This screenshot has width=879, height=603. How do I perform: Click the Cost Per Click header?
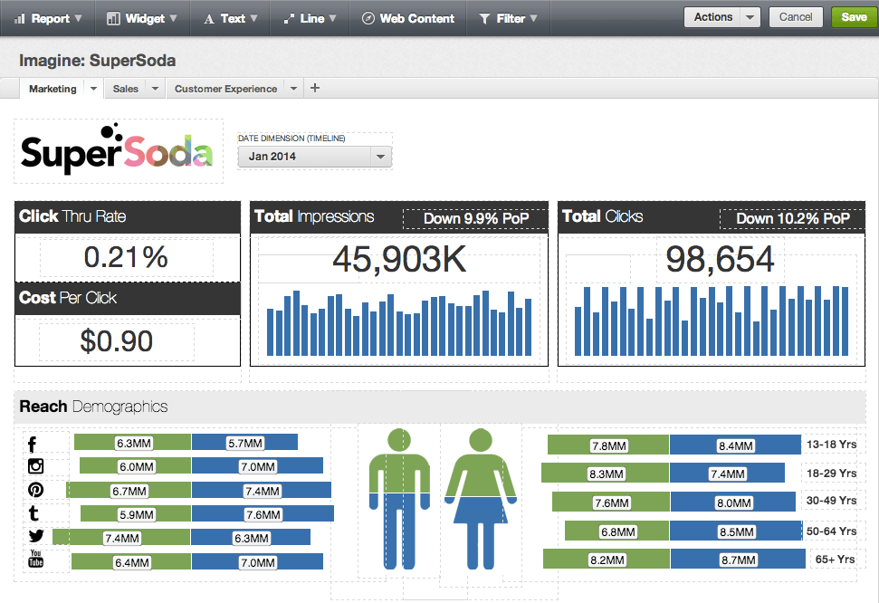[x=68, y=298]
